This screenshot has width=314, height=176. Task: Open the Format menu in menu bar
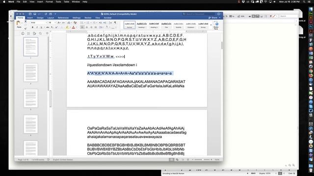[49, 2]
